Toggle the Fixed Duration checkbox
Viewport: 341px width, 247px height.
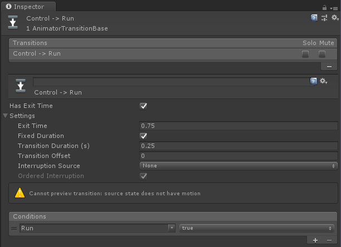[143, 136]
